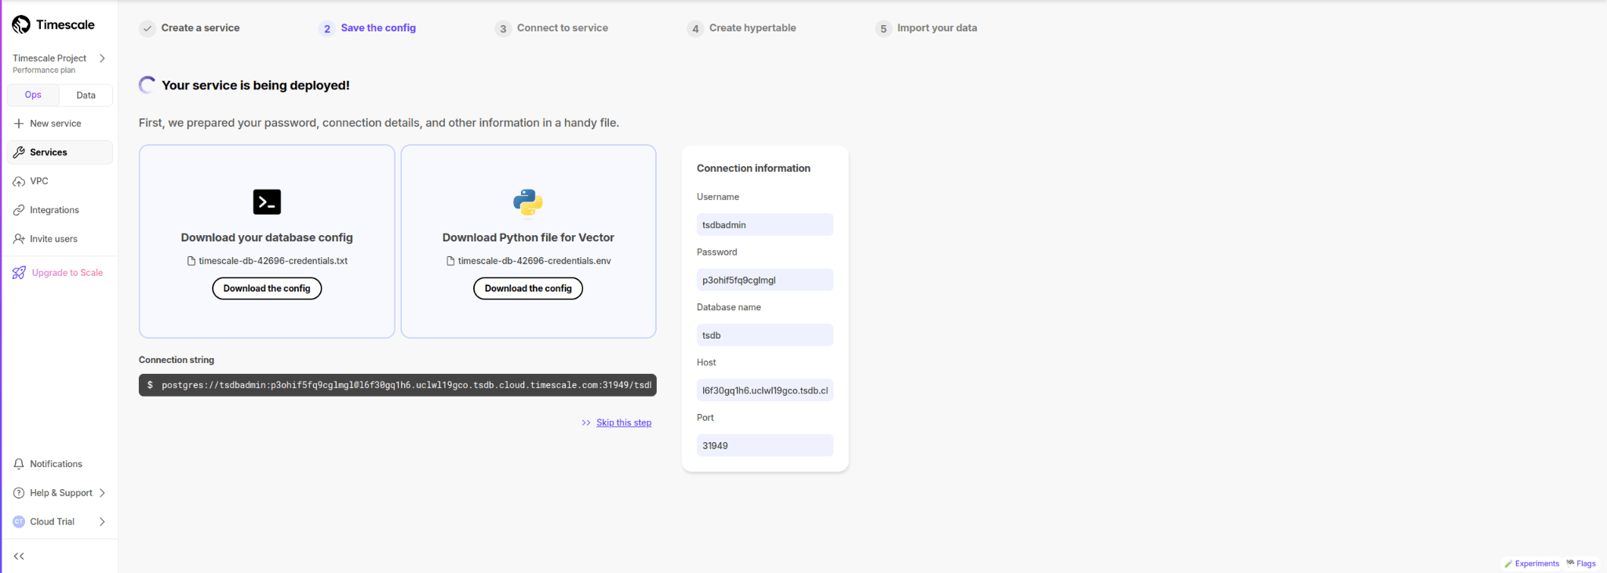Collapse the sidebar with double-chevron icon
The width and height of the screenshot is (1607, 573).
pos(19,557)
